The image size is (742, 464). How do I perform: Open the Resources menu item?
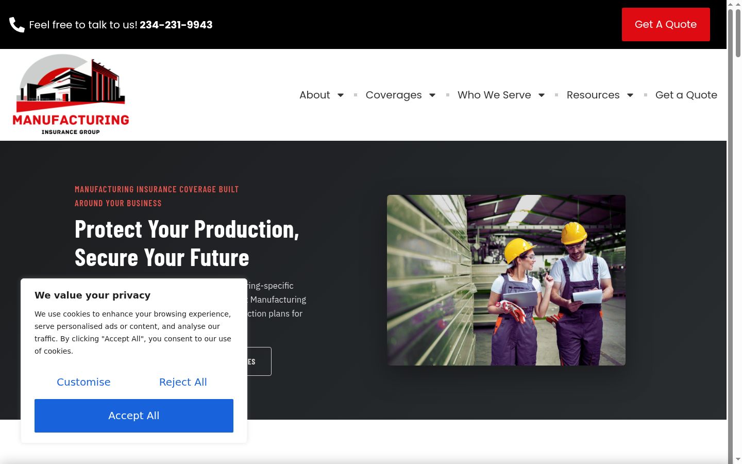[x=593, y=95]
